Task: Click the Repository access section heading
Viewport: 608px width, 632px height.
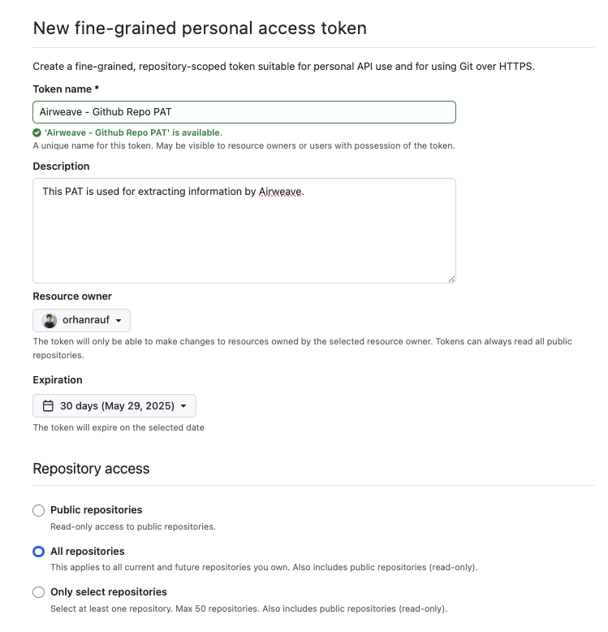Action: (91, 469)
